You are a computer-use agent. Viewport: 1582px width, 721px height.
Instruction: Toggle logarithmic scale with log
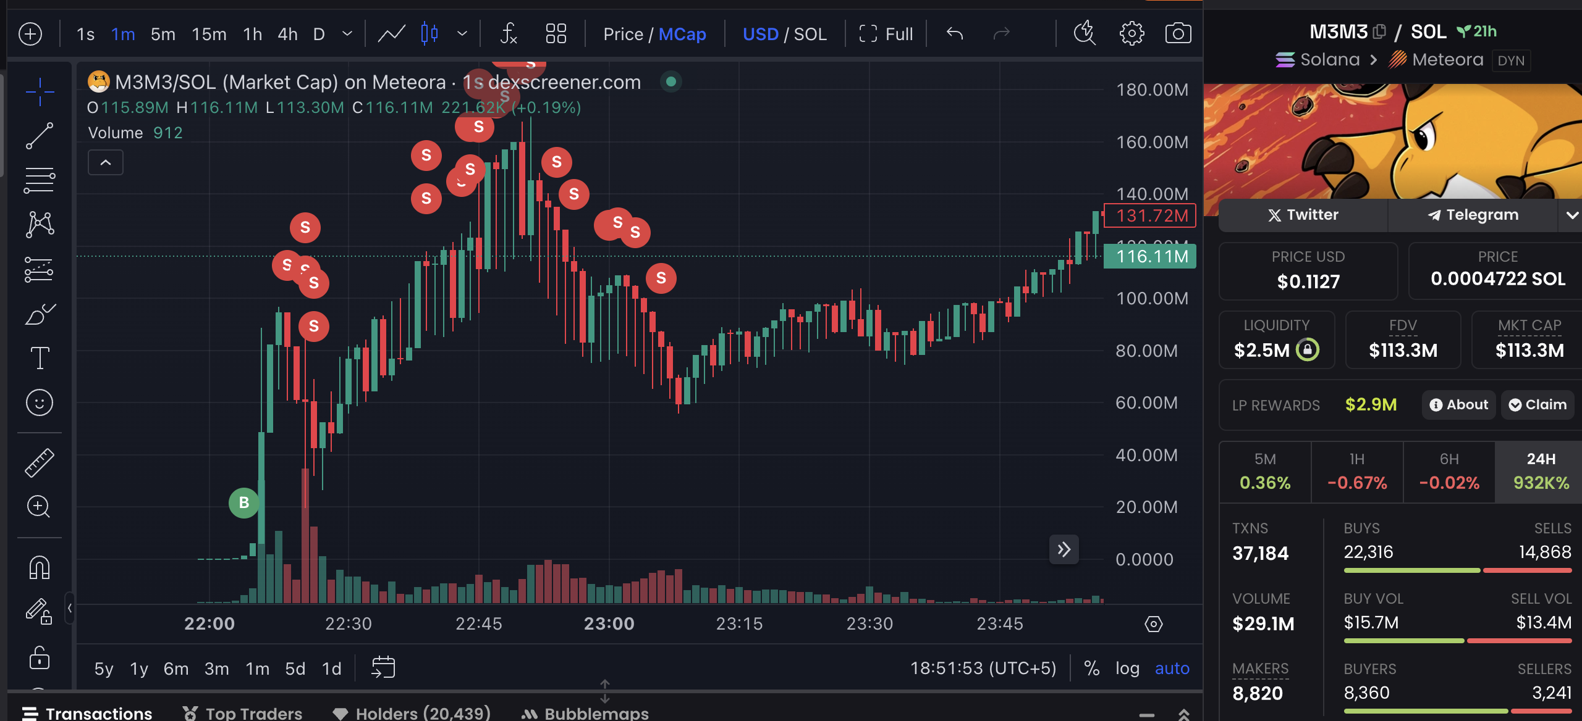coord(1127,668)
